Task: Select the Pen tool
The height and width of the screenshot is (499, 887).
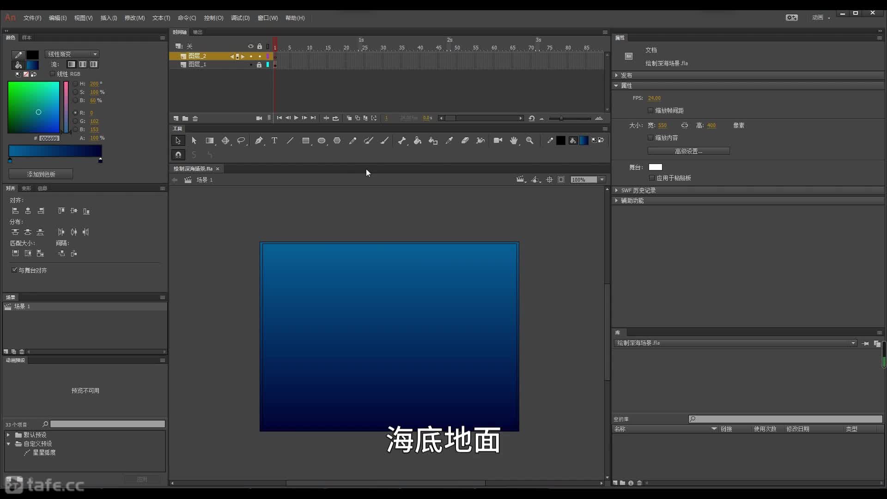Action: coord(259,140)
